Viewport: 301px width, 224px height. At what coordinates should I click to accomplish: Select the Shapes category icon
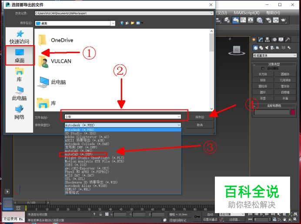coord(261,47)
